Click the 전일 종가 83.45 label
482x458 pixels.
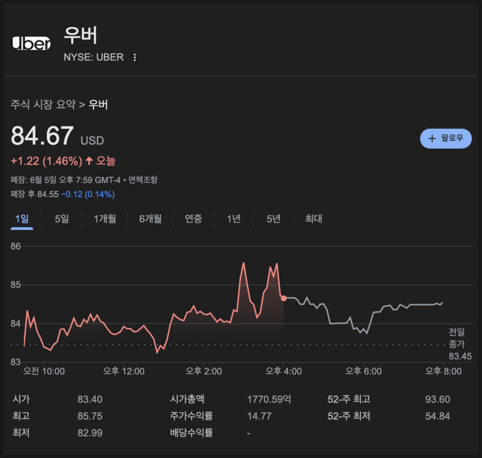(460, 344)
